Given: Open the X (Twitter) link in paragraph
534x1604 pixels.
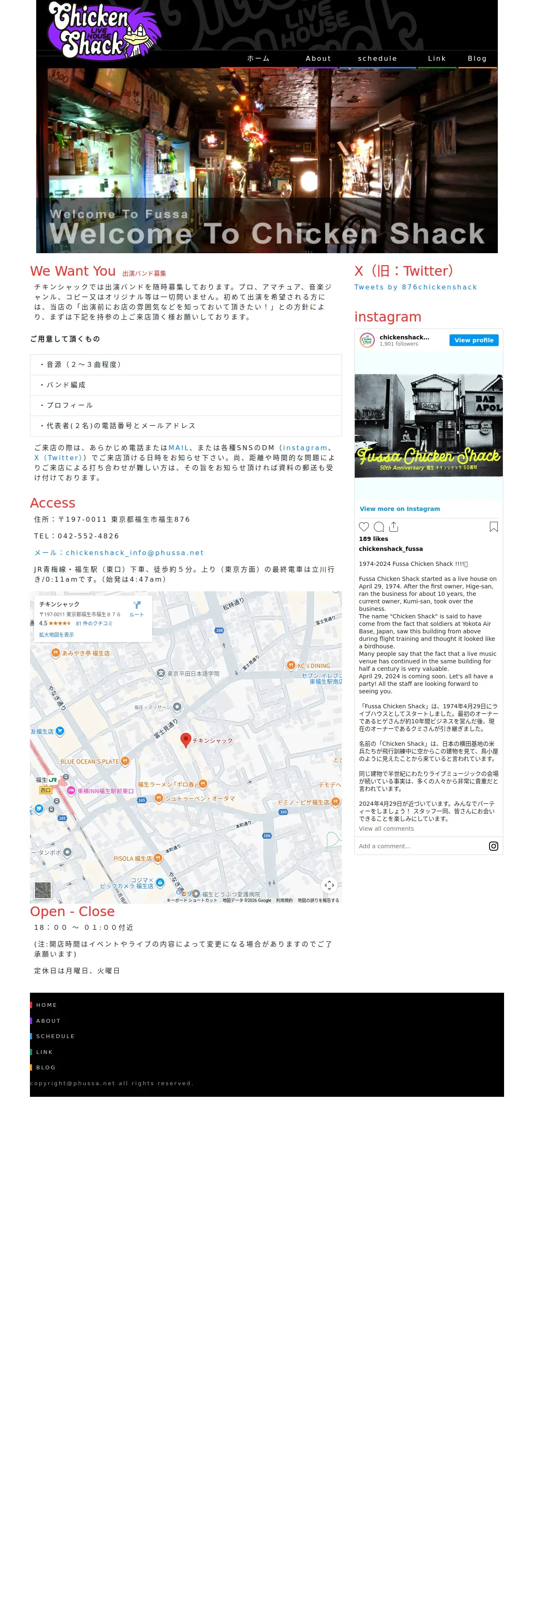Looking at the screenshot, I should tap(59, 458).
